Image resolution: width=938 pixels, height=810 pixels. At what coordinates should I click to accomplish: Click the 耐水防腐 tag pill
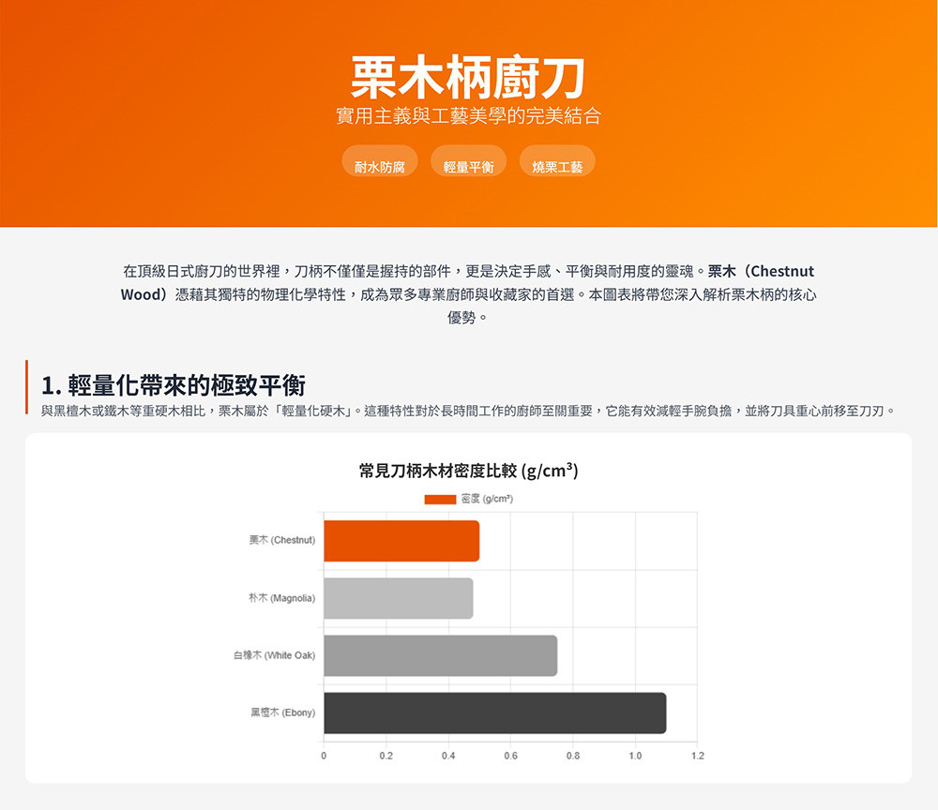click(x=379, y=166)
